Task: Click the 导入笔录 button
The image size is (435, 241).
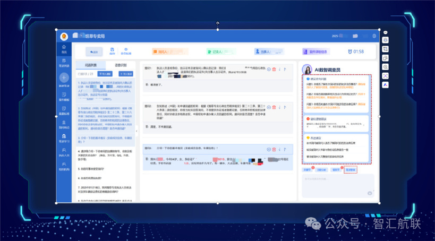Action: pyautogui.click(x=126, y=74)
